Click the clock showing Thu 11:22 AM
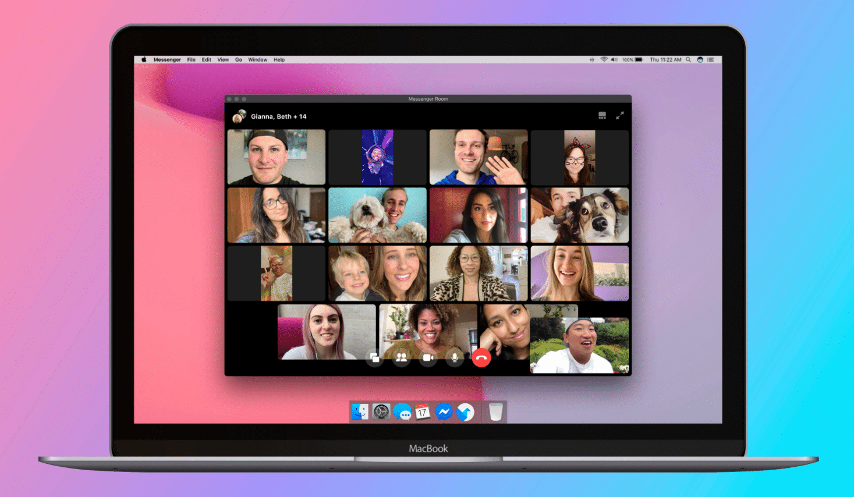 click(x=665, y=59)
